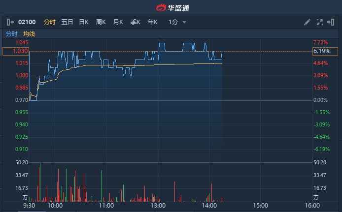Click the 华盛通 logo

pyautogui.click(x=172, y=7)
